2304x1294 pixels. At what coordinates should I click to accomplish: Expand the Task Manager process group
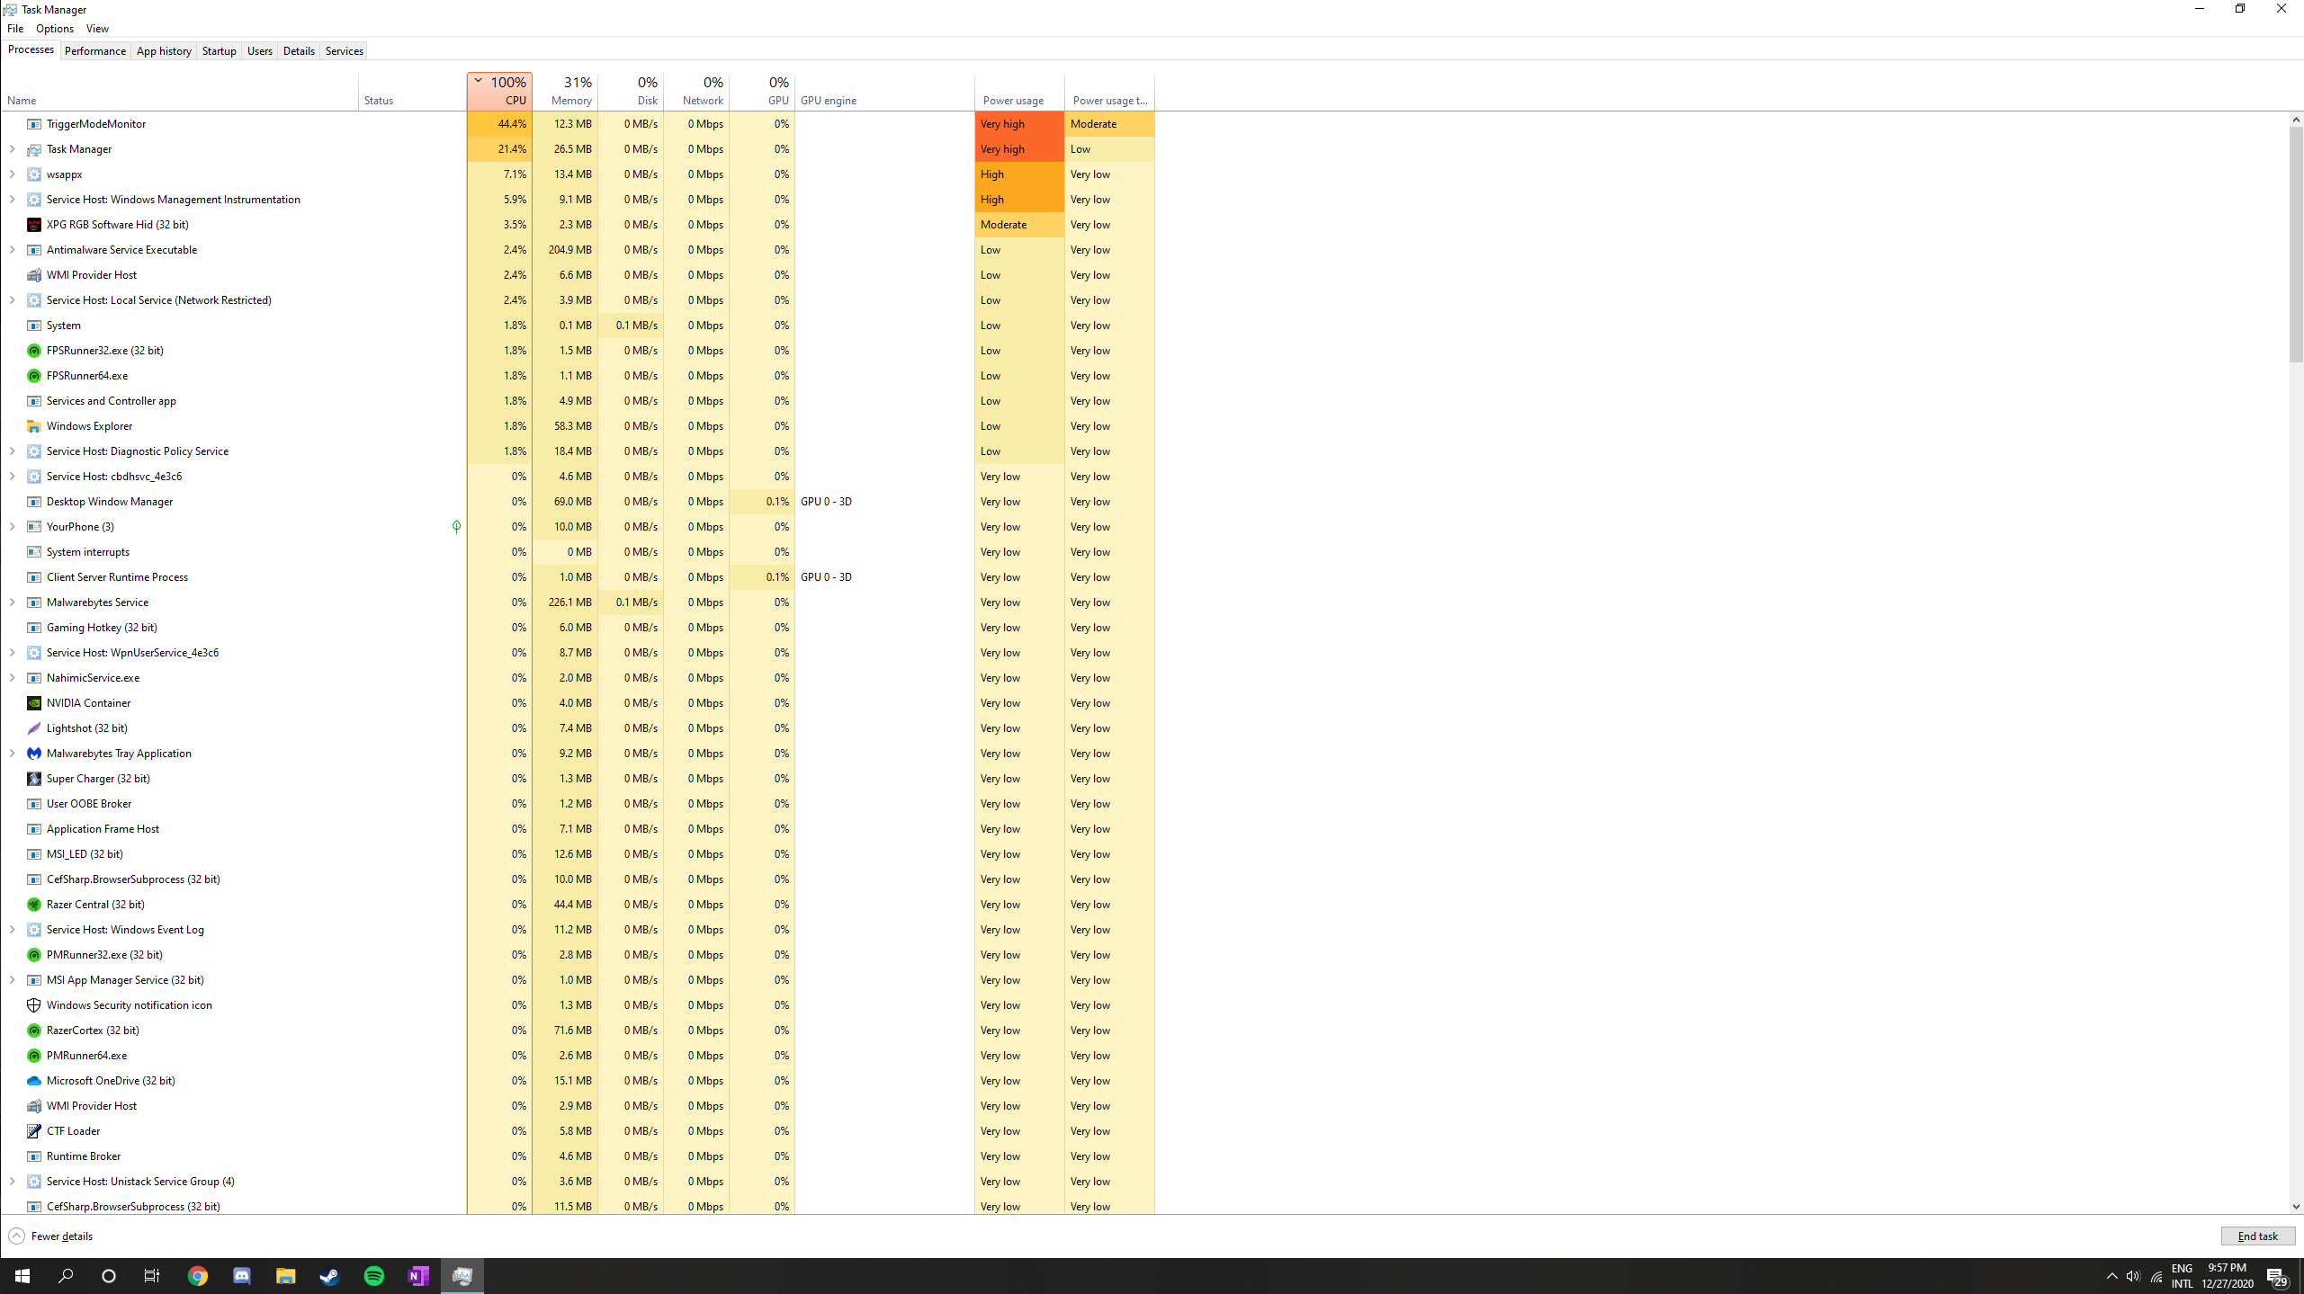point(12,149)
